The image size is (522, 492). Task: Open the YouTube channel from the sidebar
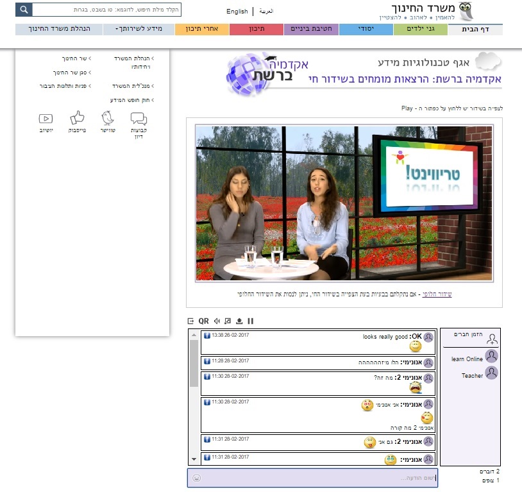coord(46,118)
